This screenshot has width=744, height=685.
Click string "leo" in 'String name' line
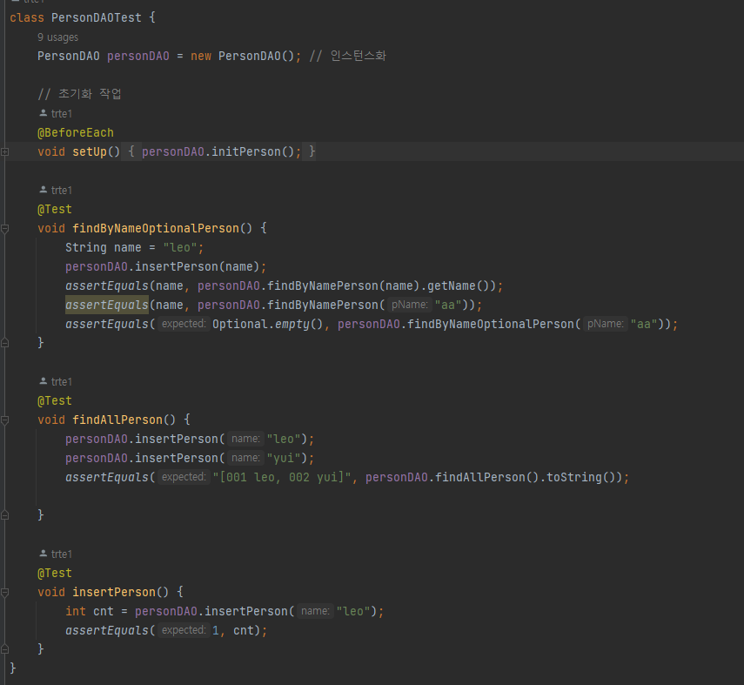pyautogui.click(x=180, y=248)
